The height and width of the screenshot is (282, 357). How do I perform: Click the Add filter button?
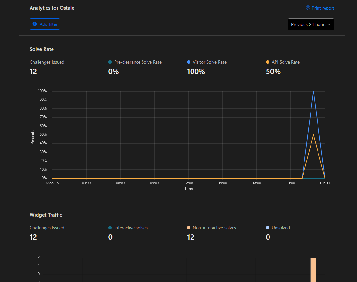[x=45, y=24]
